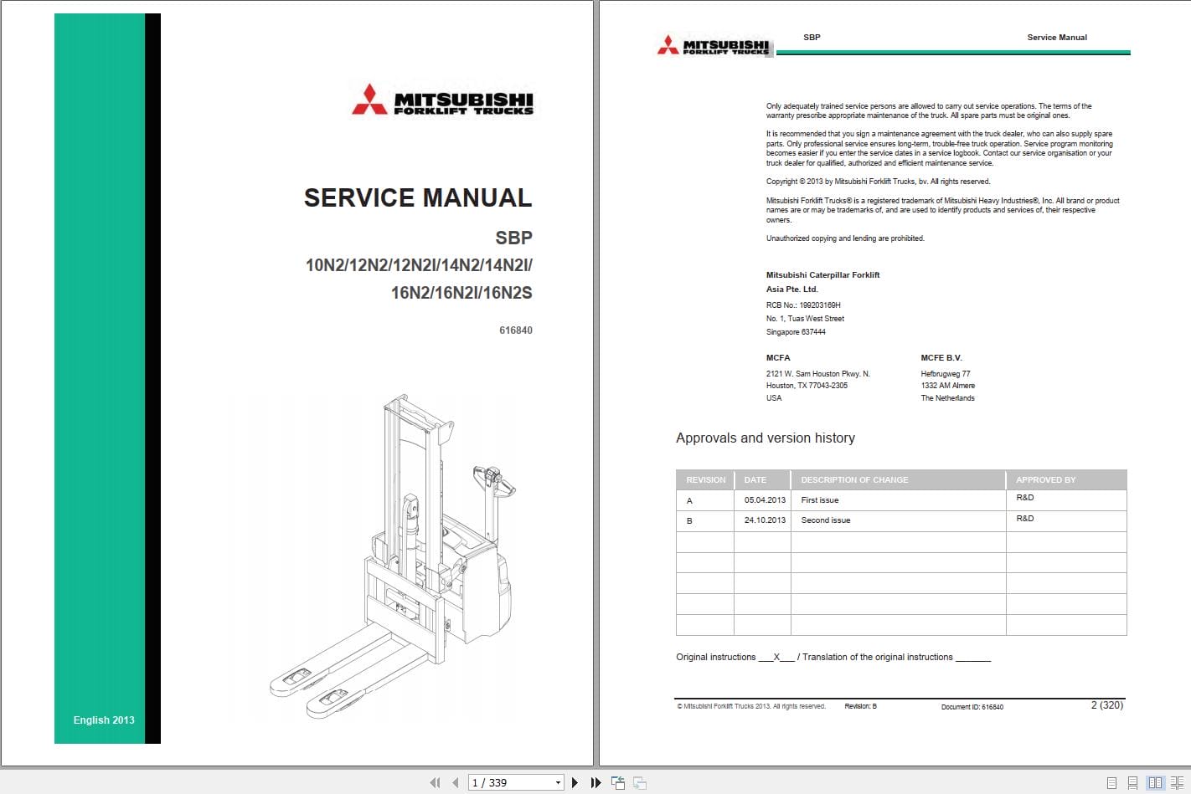Open the page number dropdown list
The height and width of the screenshot is (794, 1191).
pyautogui.click(x=557, y=781)
